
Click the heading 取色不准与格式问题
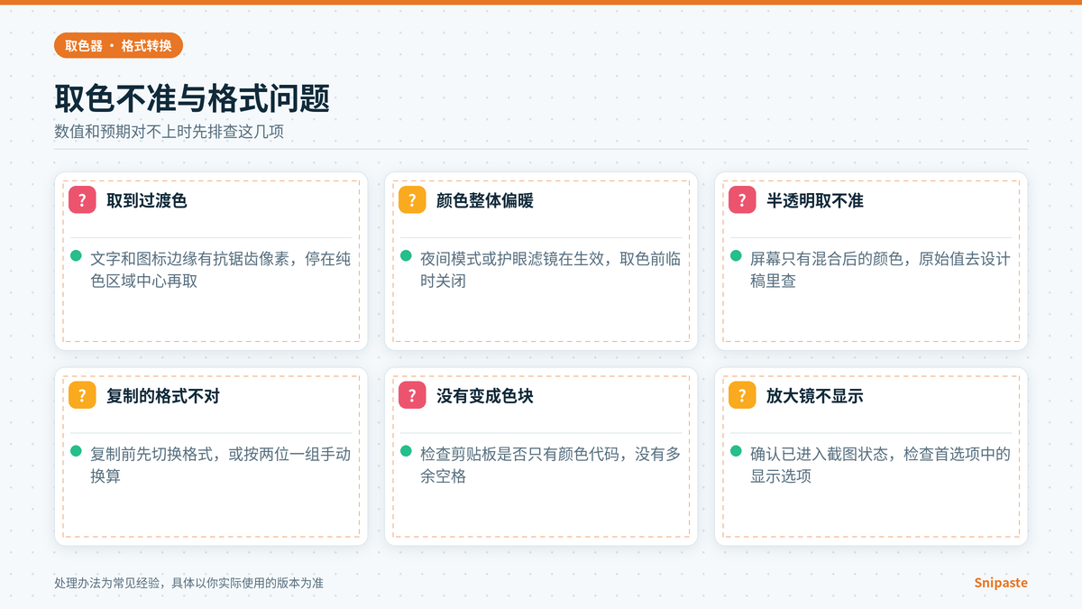pos(192,98)
